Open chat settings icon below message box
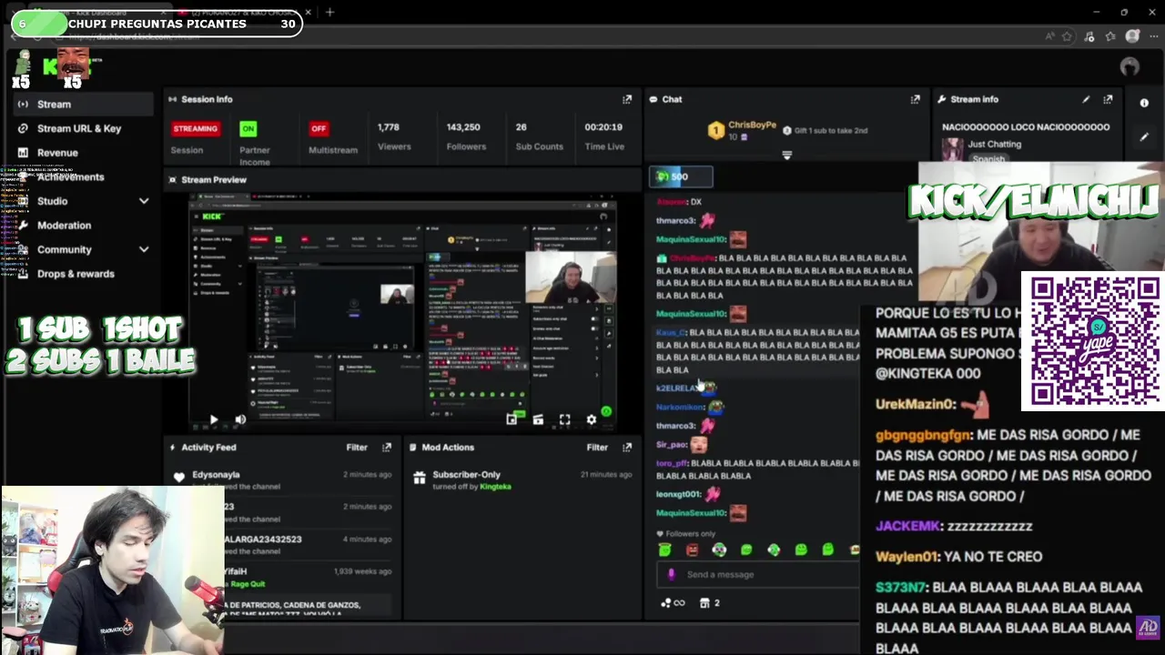 pos(672,603)
